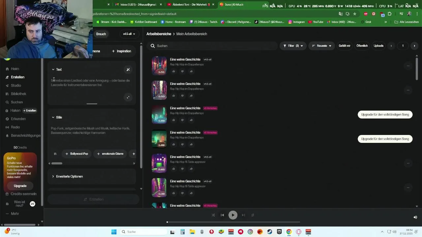Dislike the song with 1:51 duration
The height and width of the screenshot is (237, 422).
coord(182,71)
